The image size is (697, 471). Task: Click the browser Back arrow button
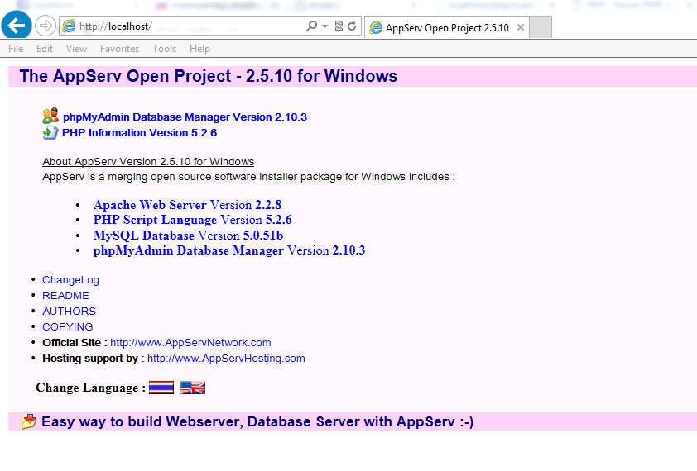point(17,26)
